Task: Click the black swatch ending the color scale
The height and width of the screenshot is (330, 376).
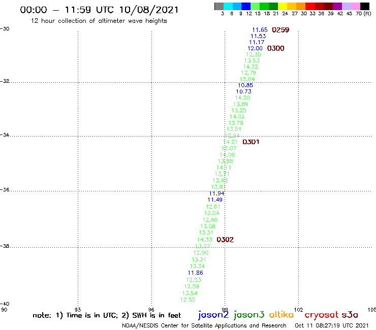Action: 365,6
